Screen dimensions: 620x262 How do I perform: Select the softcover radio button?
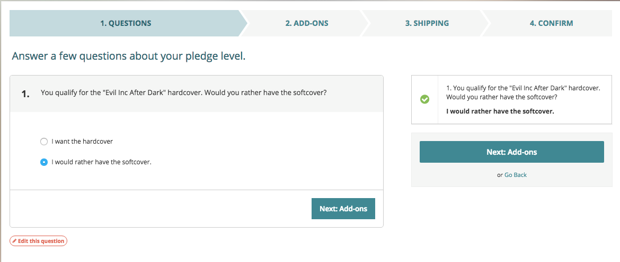44,162
